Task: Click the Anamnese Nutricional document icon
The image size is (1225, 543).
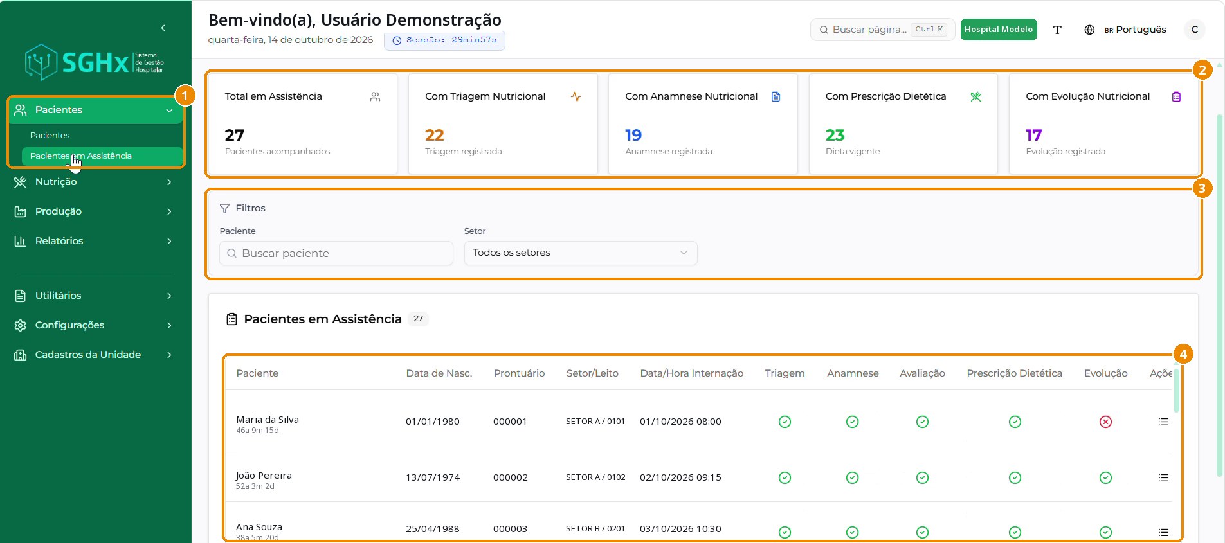Action: tap(776, 96)
